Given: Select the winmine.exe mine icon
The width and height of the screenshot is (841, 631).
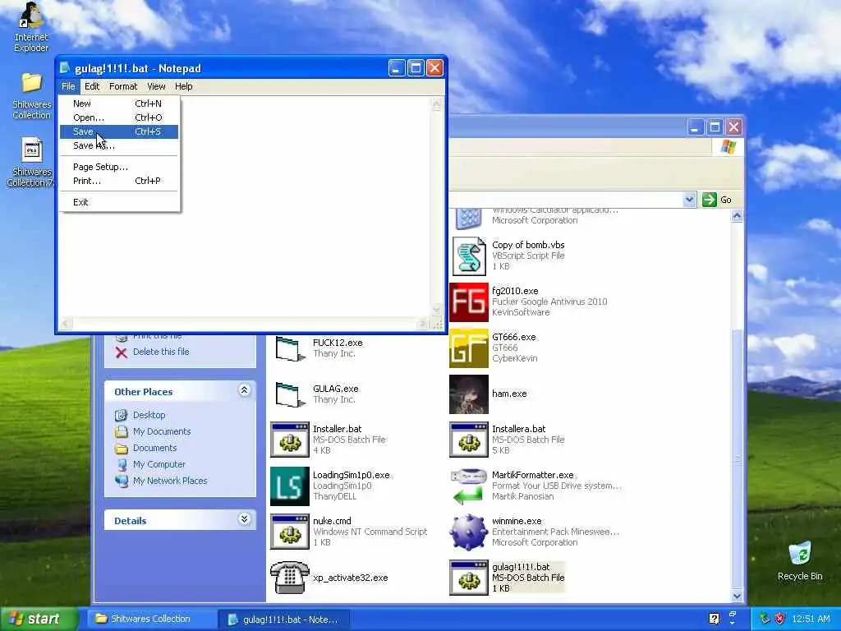Looking at the screenshot, I should coord(468,532).
